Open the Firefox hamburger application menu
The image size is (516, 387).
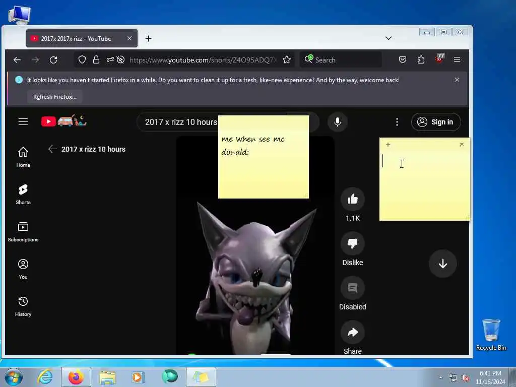(457, 59)
